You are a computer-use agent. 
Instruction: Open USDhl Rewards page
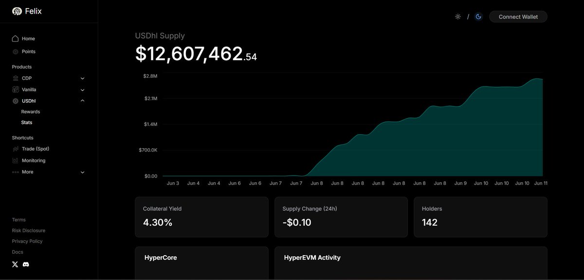pos(31,112)
